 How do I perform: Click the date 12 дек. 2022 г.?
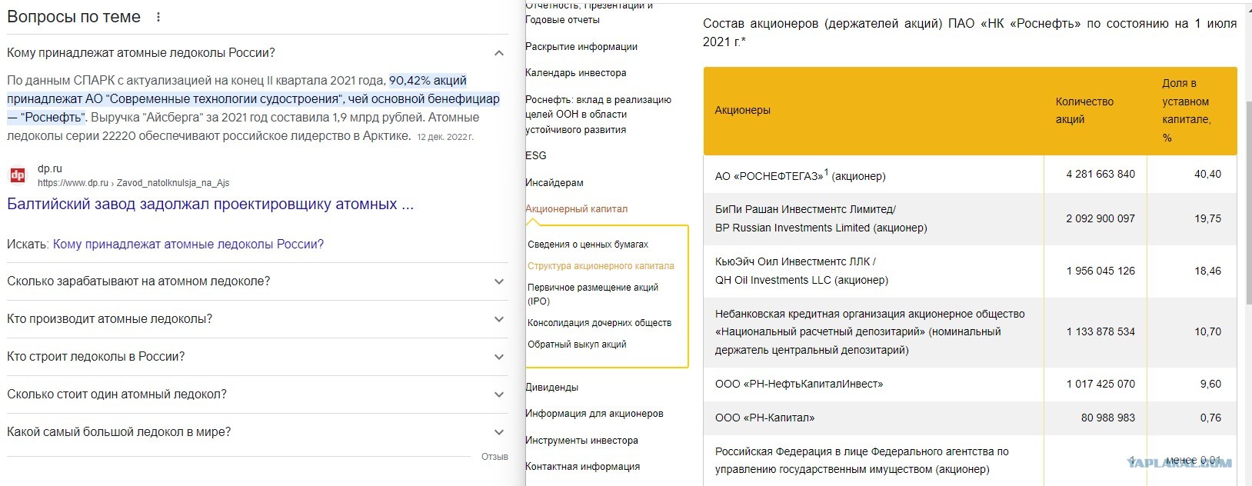click(x=445, y=137)
